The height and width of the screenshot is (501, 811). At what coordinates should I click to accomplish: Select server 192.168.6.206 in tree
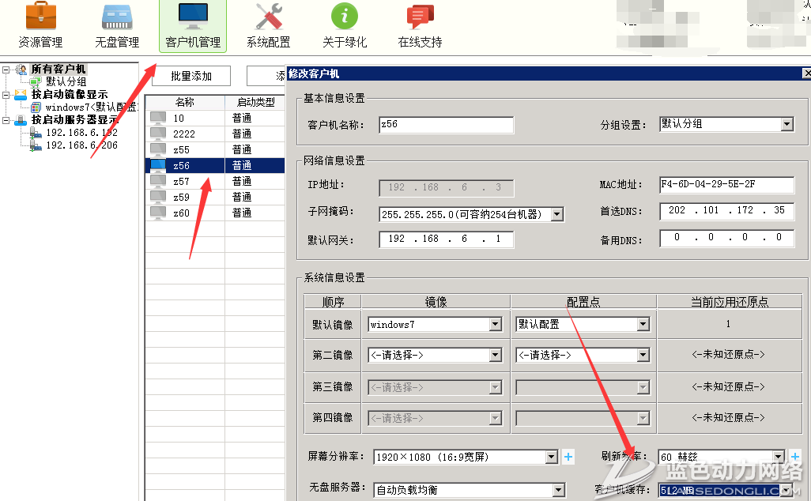click(81, 145)
